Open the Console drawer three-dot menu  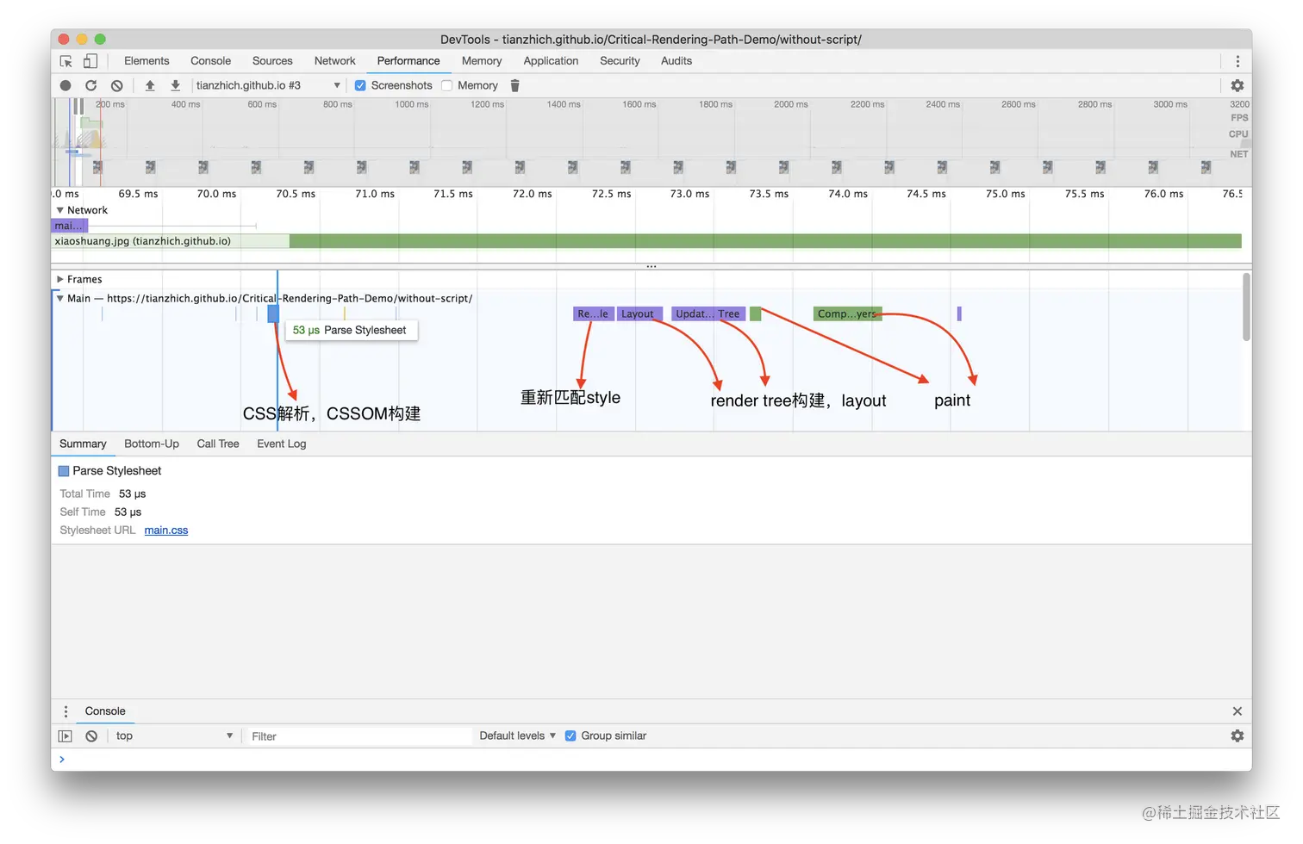tap(65, 711)
